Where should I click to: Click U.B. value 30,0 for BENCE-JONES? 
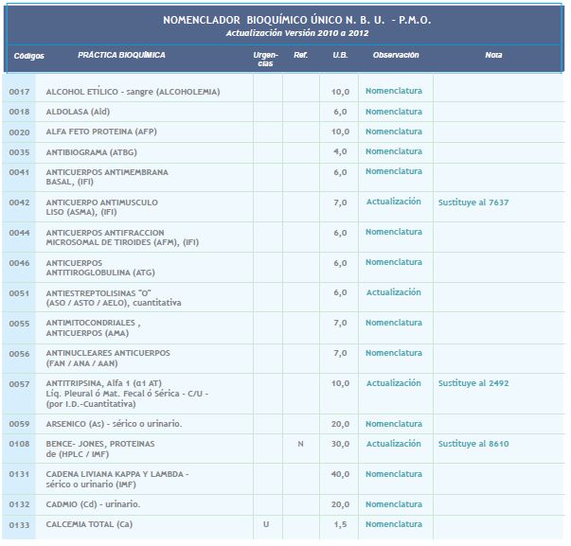click(x=340, y=444)
